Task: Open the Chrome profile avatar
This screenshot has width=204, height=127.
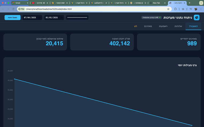Action: click(196, 9)
